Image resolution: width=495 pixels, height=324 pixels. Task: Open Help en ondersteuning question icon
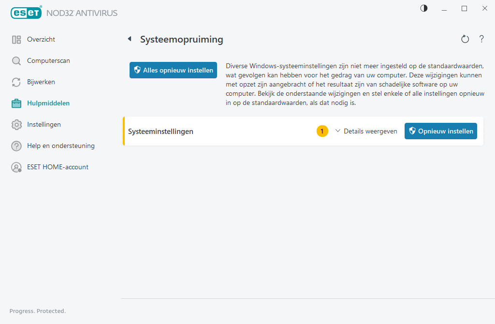pyautogui.click(x=16, y=146)
